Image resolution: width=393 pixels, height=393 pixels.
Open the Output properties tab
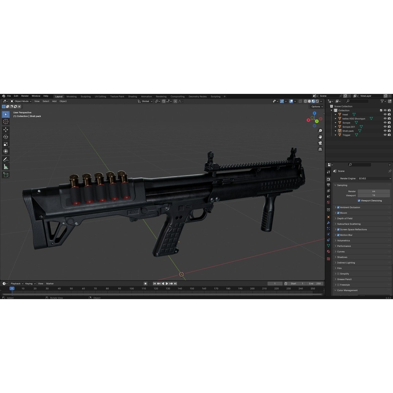[x=328, y=185]
